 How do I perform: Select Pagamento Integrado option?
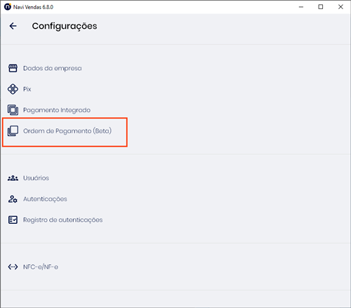tap(57, 110)
